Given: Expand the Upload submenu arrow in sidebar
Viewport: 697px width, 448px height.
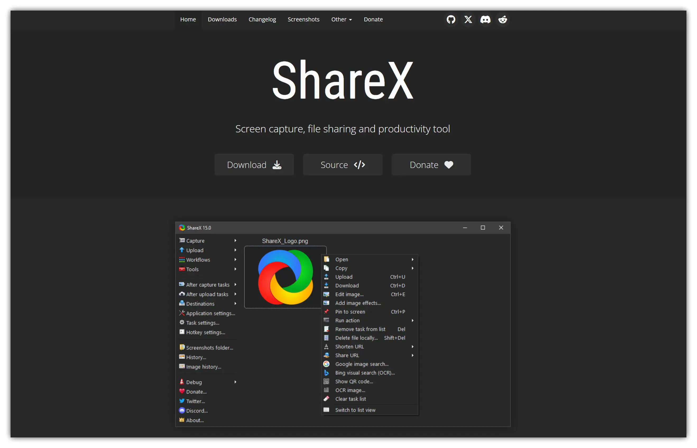Looking at the screenshot, I should 235,250.
